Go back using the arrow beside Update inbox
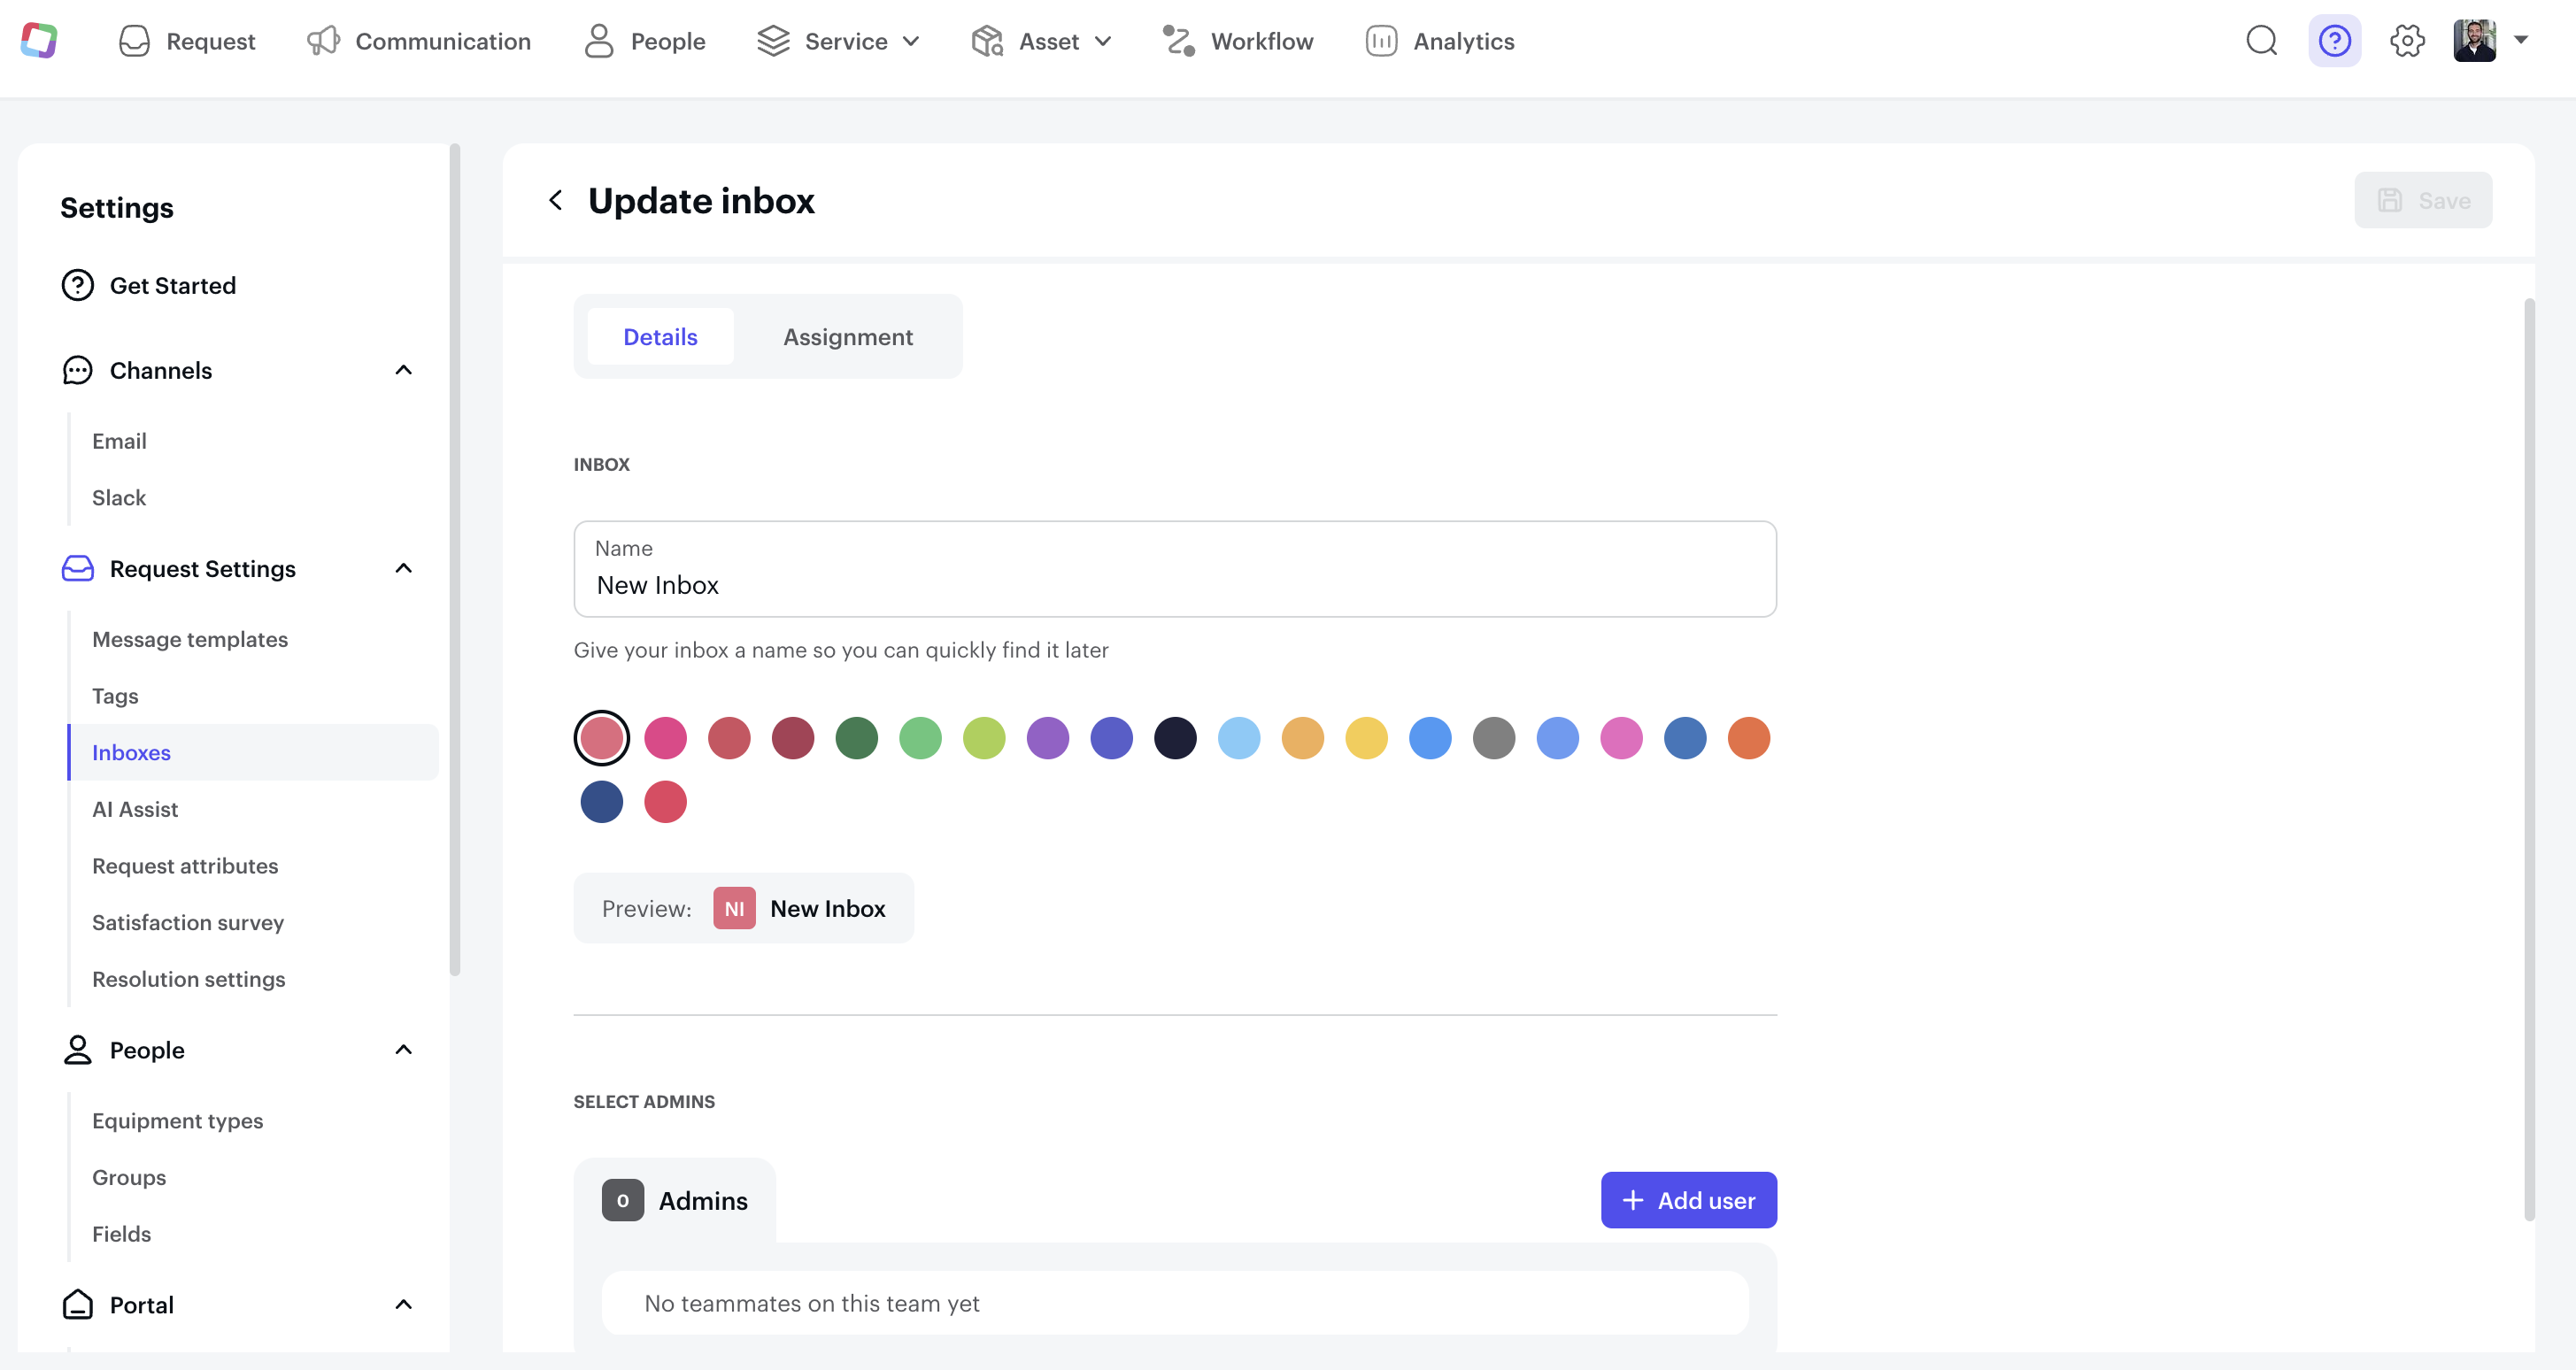 555,200
